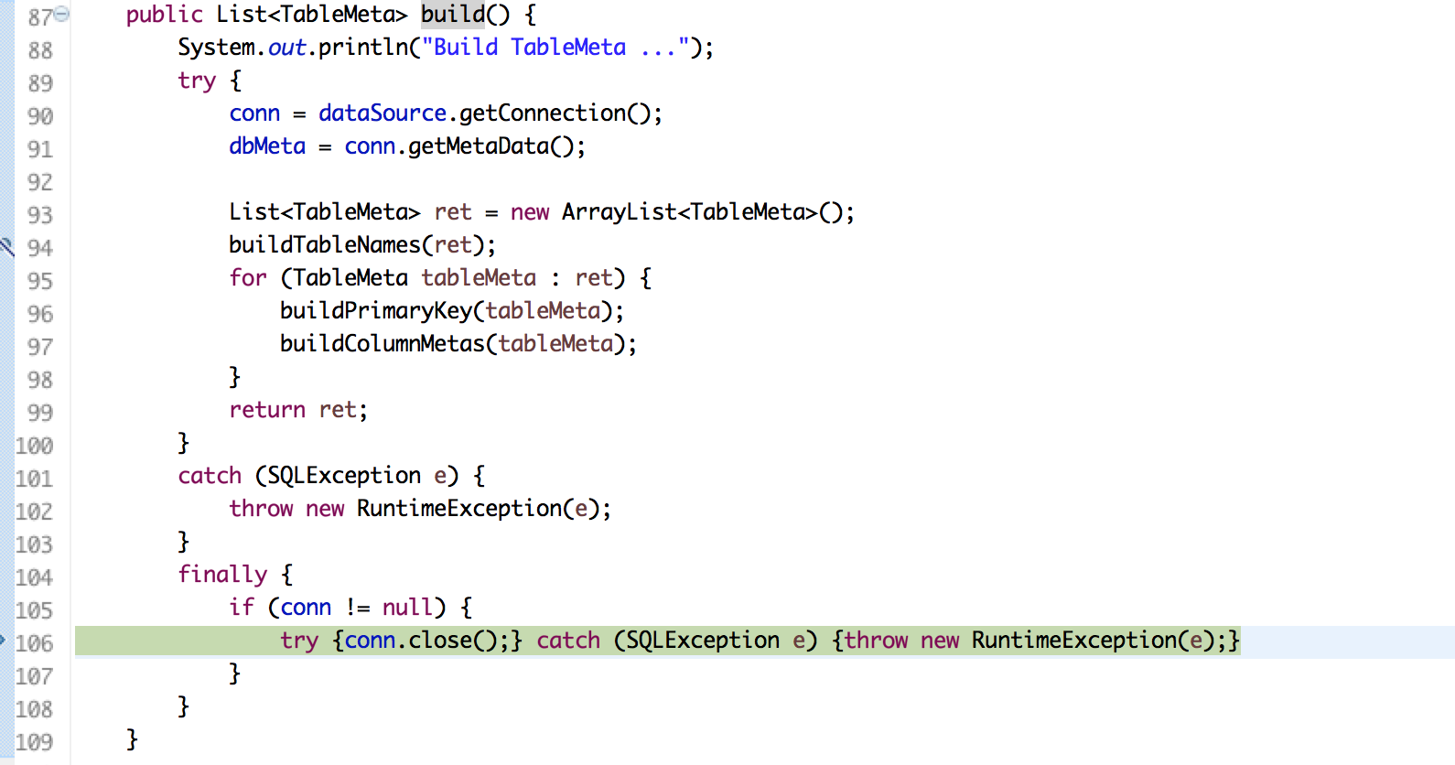Click SQLException on the highlighted line 106
The width and height of the screenshot is (1455, 765).
tap(703, 641)
